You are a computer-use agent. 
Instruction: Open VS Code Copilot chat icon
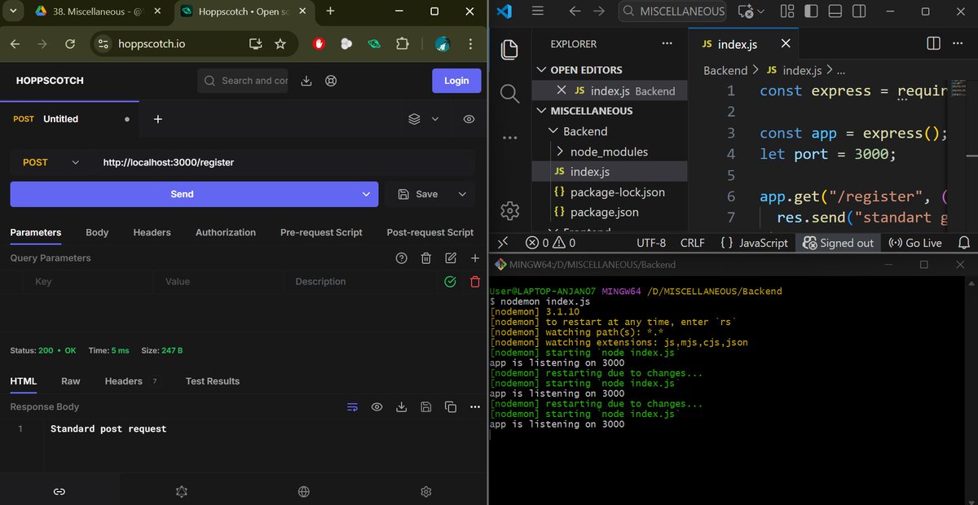coord(746,11)
